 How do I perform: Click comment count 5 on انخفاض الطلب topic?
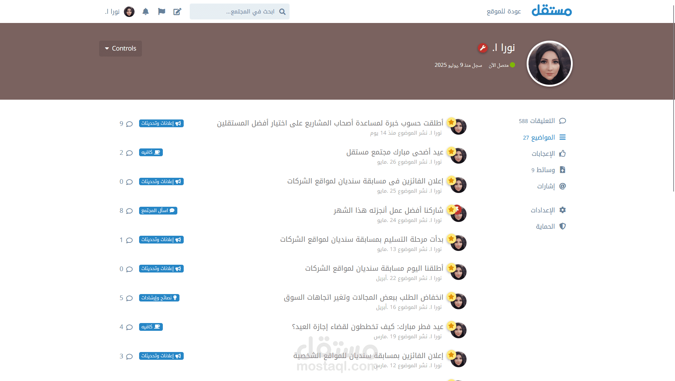point(126,298)
